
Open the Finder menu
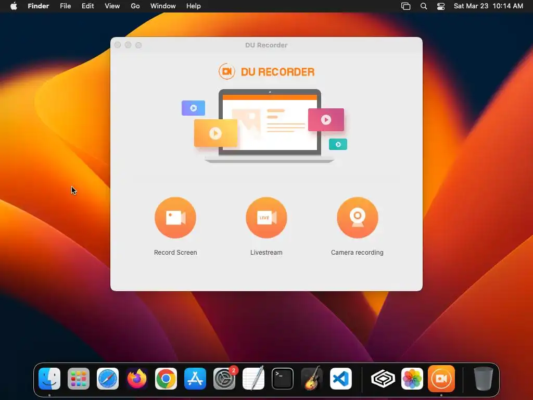point(39,6)
